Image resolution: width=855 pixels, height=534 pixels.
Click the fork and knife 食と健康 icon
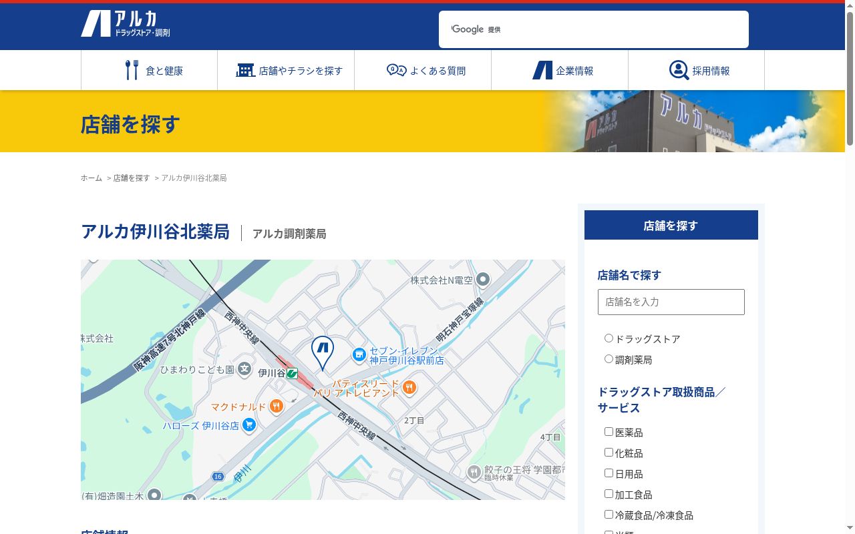(132, 70)
